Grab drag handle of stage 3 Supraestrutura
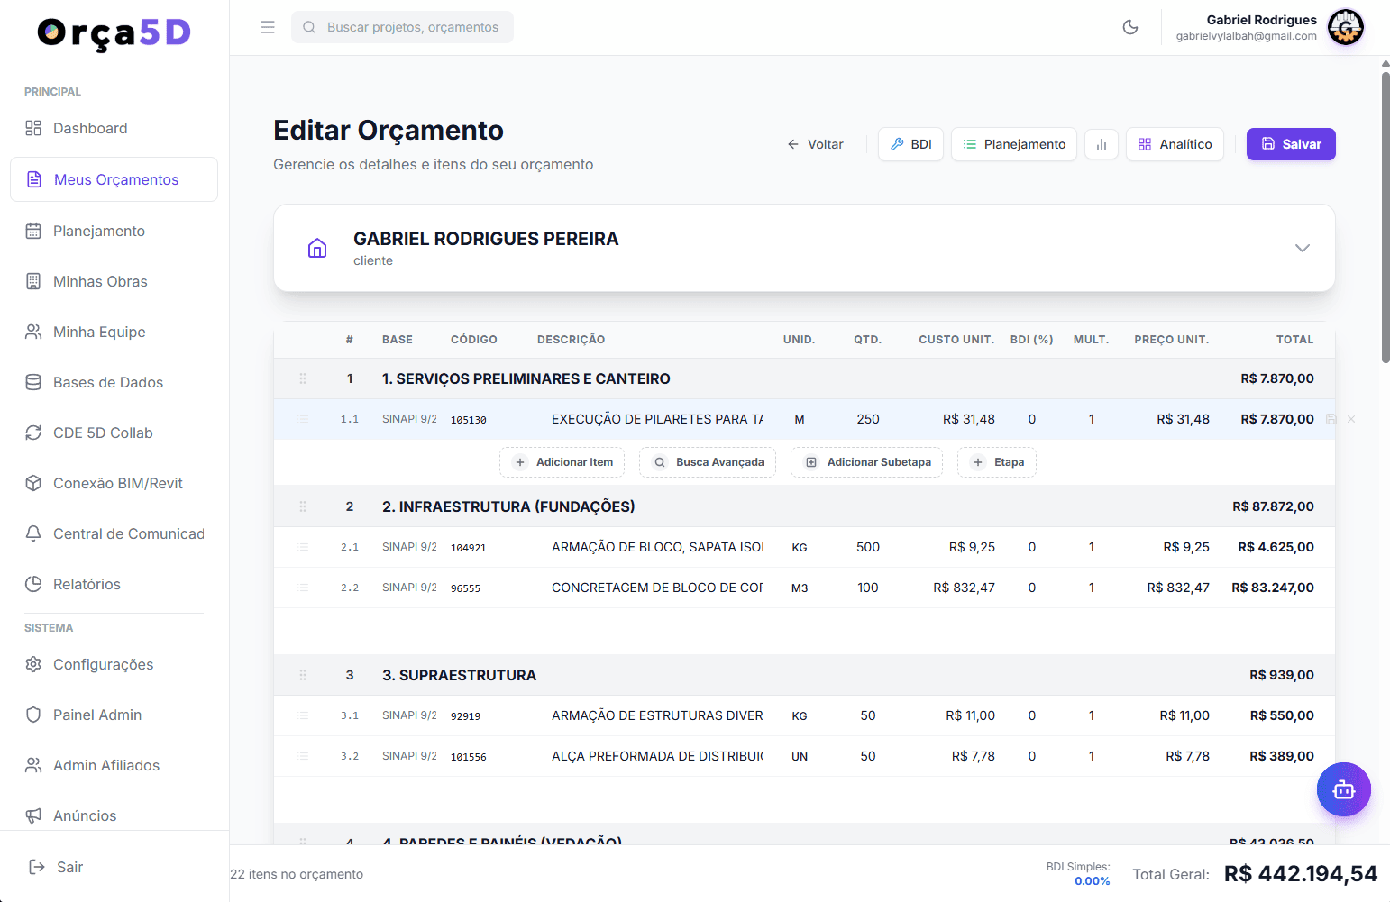This screenshot has height=902, width=1390. tap(303, 675)
